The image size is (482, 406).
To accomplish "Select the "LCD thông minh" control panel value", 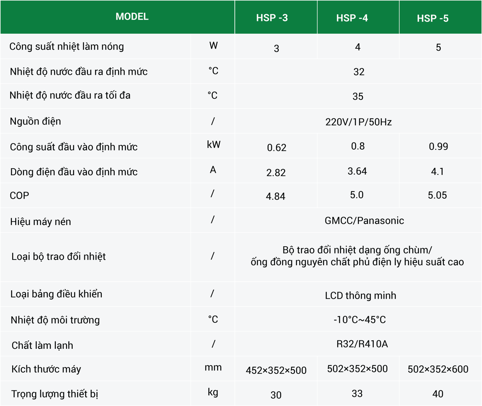I will tap(361, 295).
